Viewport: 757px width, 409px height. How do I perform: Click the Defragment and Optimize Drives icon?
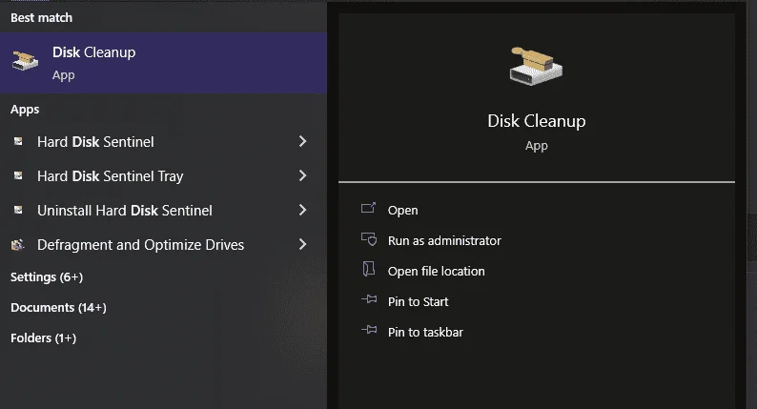[x=18, y=244]
